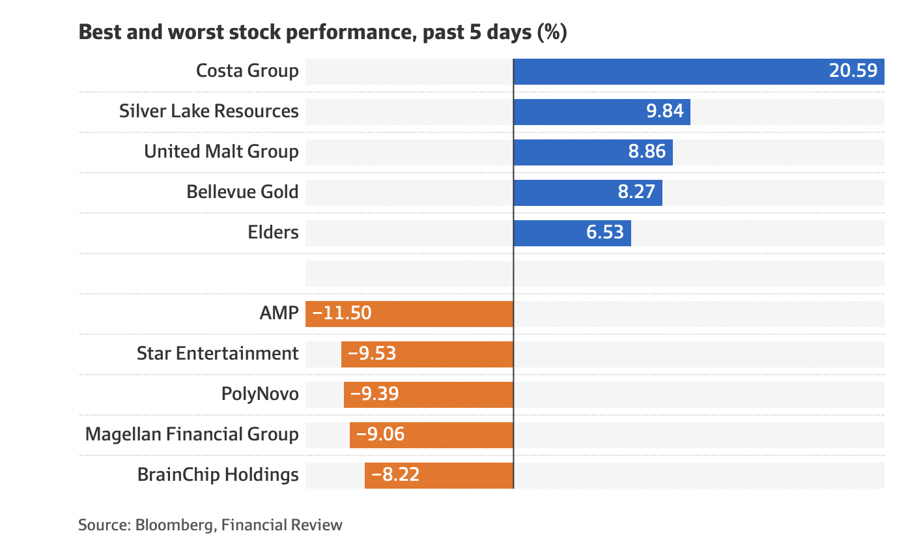Image resolution: width=921 pixels, height=559 pixels.
Task: Click the Costa Group blue bar
Action: pos(698,71)
